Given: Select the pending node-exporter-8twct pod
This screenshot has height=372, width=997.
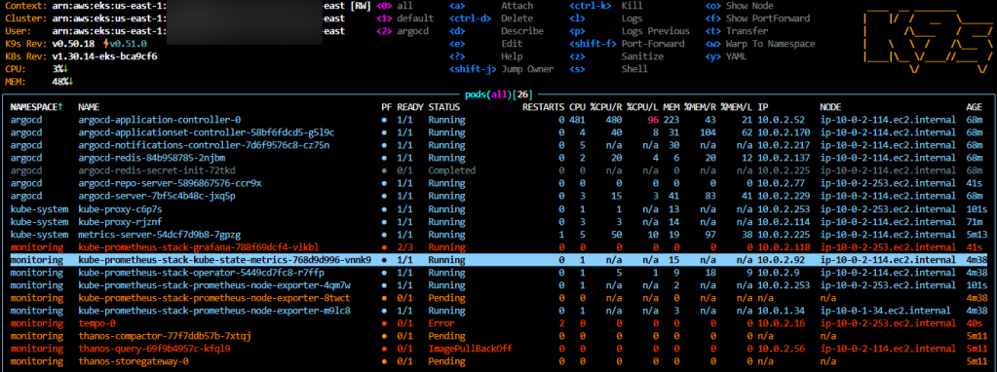Looking at the screenshot, I should [498, 298].
